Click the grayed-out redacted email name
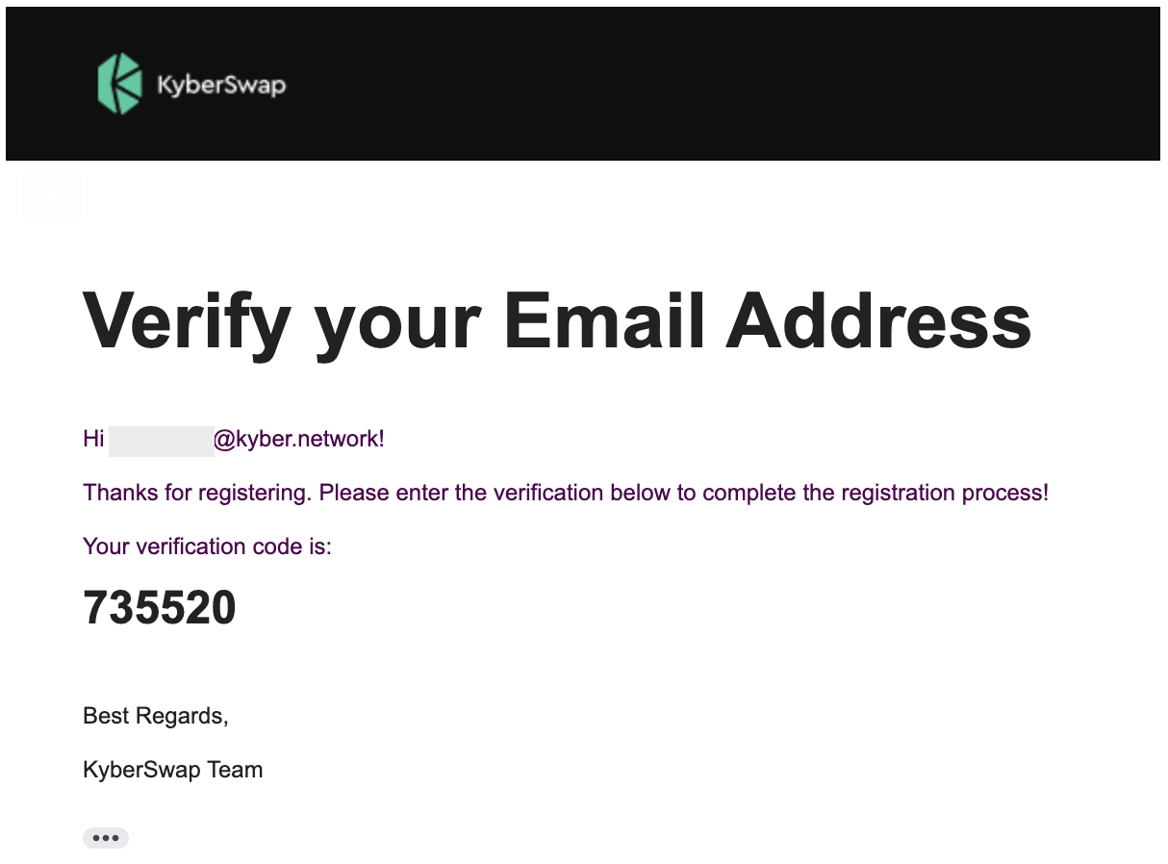The height and width of the screenshot is (864, 1168). 161,441
